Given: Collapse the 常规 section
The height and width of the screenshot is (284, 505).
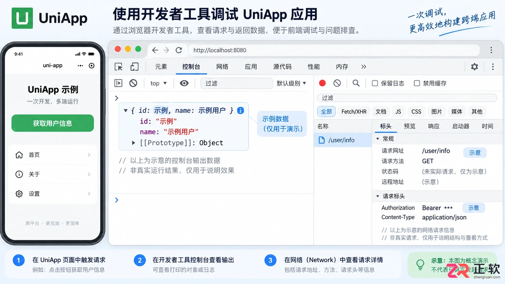Looking at the screenshot, I should pyautogui.click(x=378, y=139).
